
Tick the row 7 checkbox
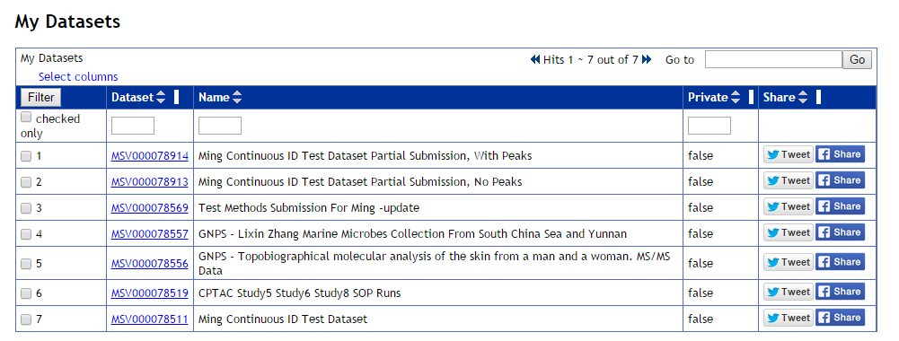pyautogui.click(x=26, y=319)
